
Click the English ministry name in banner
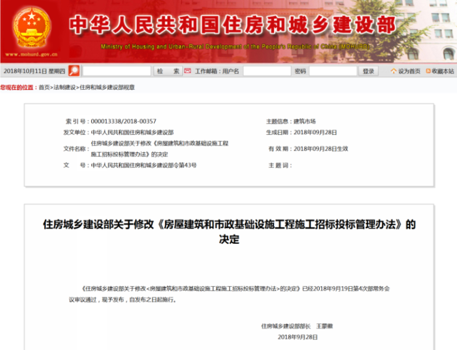tap(235, 47)
